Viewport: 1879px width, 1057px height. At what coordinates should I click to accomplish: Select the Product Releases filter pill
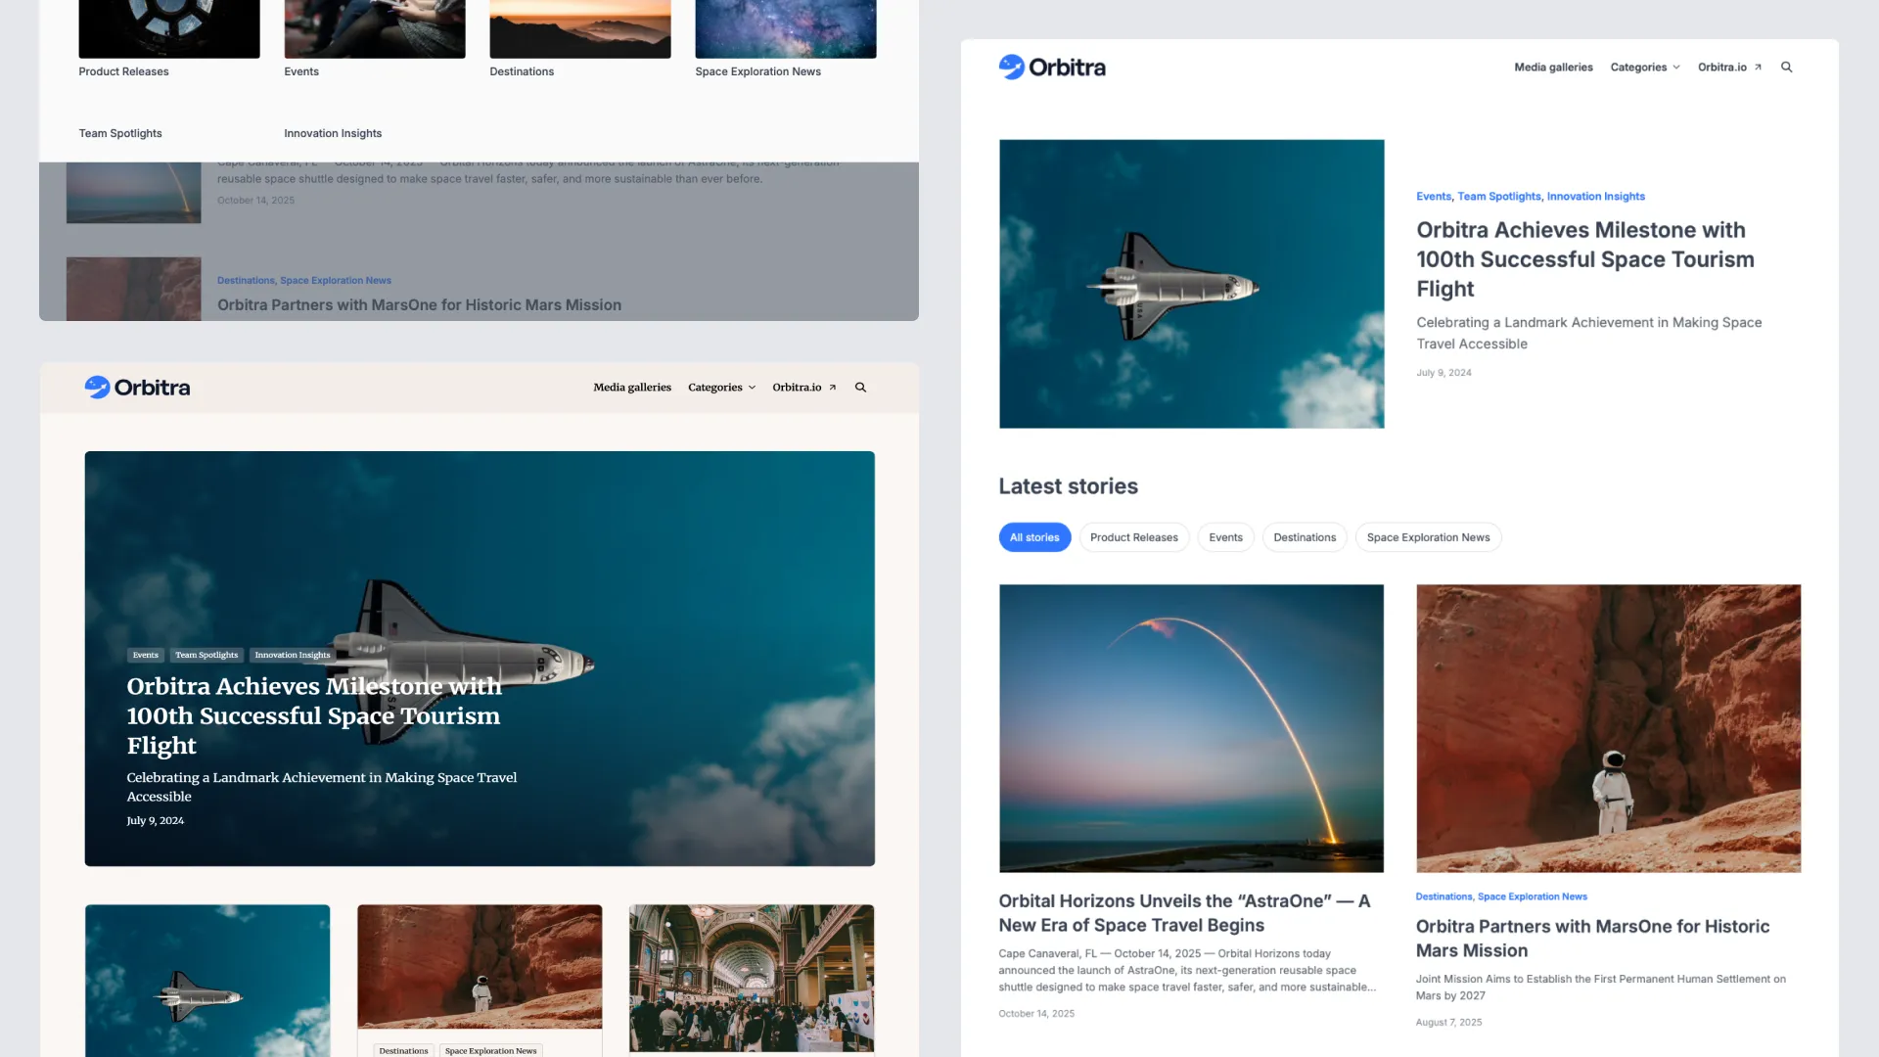pyautogui.click(x=1134, y=536)
